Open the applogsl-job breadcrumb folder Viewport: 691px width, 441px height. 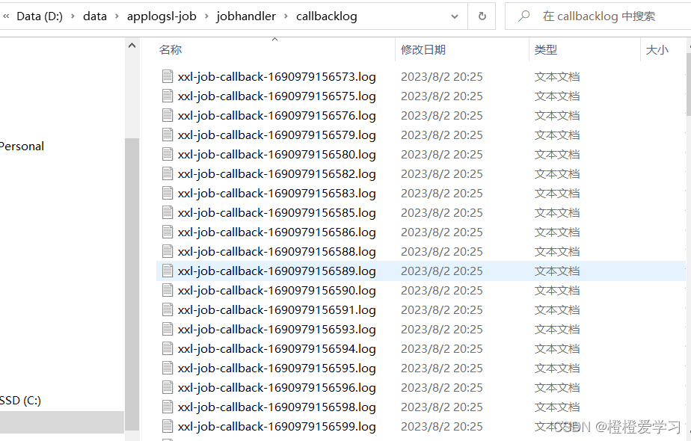162,16
